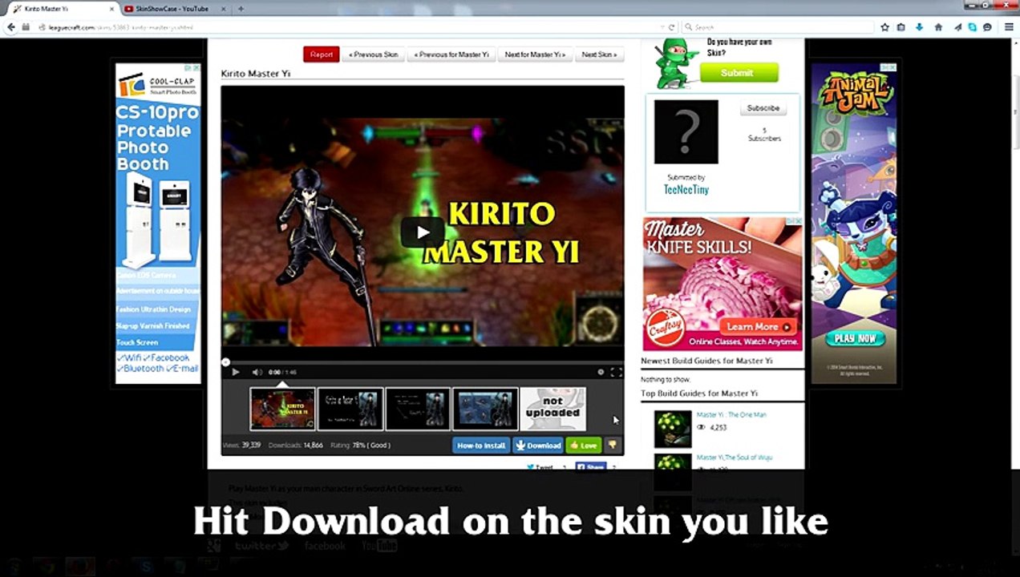This screenshot has height=577, width=1020.
Task: Click the unknown avatar question-mark image
Action: tap(686, 131)
